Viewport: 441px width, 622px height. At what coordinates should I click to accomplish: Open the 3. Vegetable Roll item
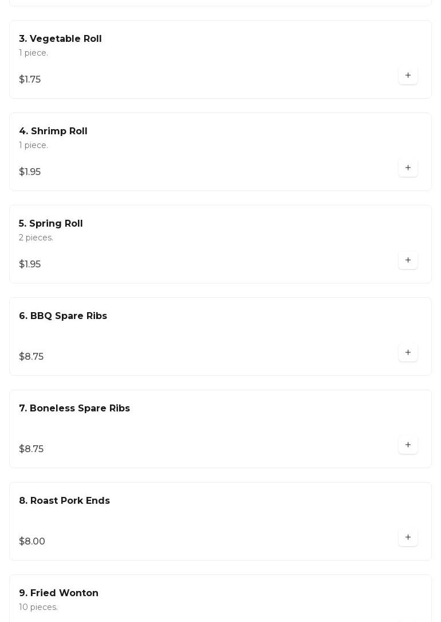click(x=60, y=39)
